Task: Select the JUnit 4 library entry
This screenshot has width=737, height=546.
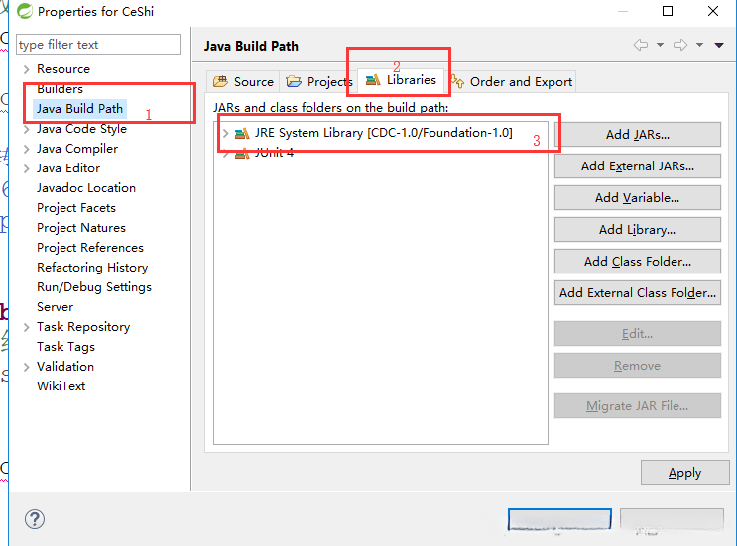Action: click(275, 153)
